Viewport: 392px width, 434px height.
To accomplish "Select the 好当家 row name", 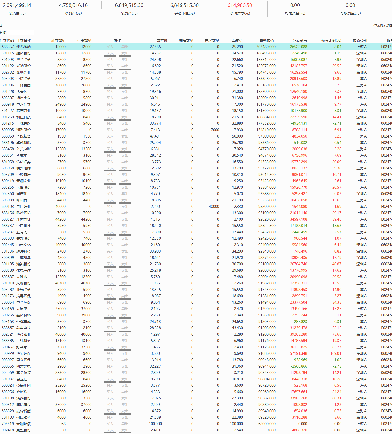I will point(22,347).
